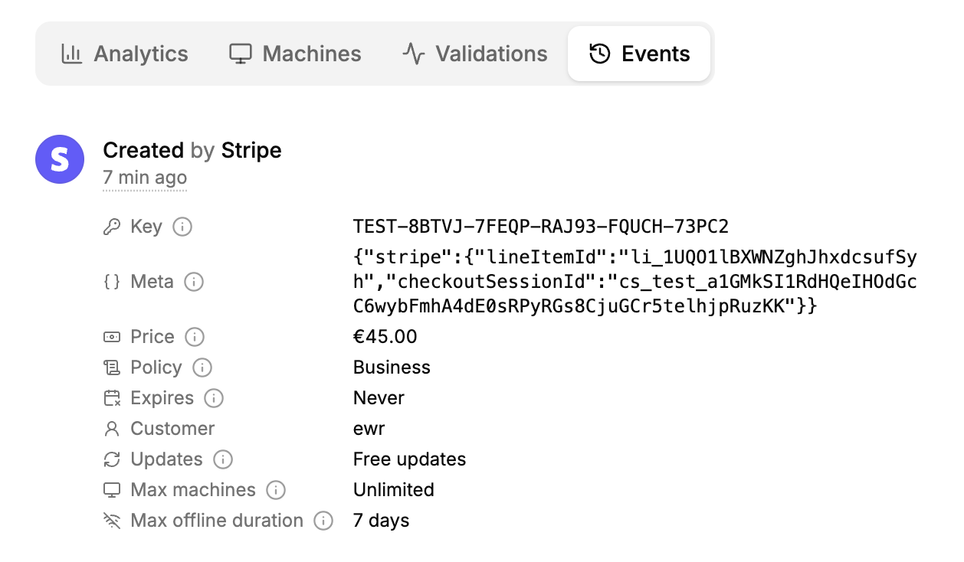Screen dimensions: 964x562
Task: Click the 'Max machines' label
Action: (193, 490)
